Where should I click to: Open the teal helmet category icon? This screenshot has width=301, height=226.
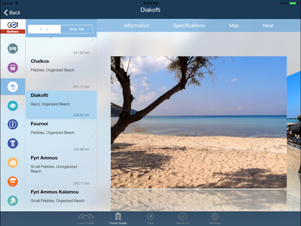[13, 201]
